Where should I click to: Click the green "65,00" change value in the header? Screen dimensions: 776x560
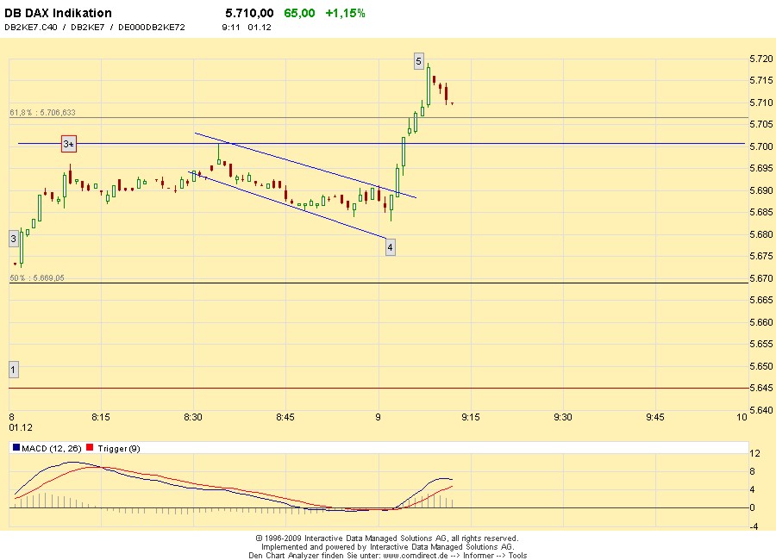[301, 13]
